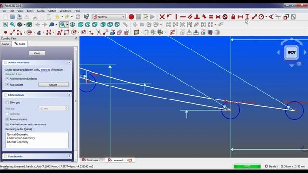
Task: Apply Parallel constraint tool
Action: pos(190,17)
